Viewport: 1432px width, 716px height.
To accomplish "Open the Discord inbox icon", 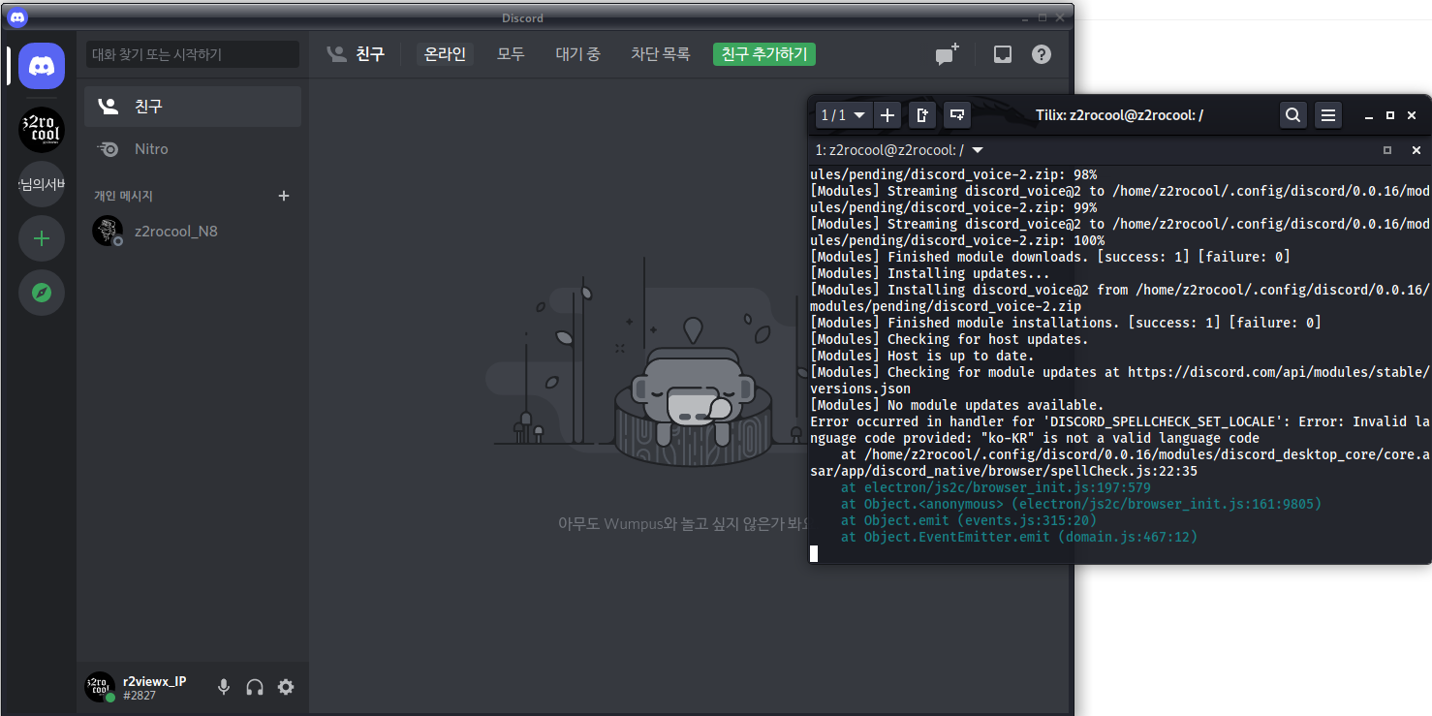I will [x=1003, y=54].
